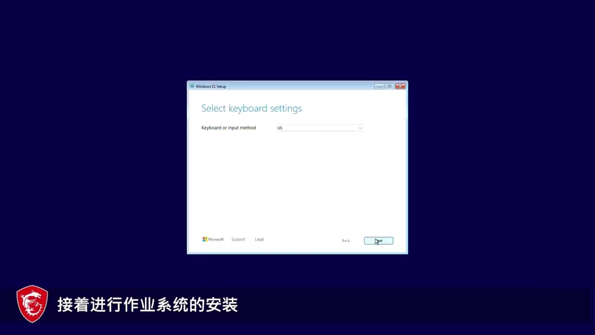Click the Windows 11 Setup title icon
The width and height of the screenshot is (595, 335).
tap(192, 86)
